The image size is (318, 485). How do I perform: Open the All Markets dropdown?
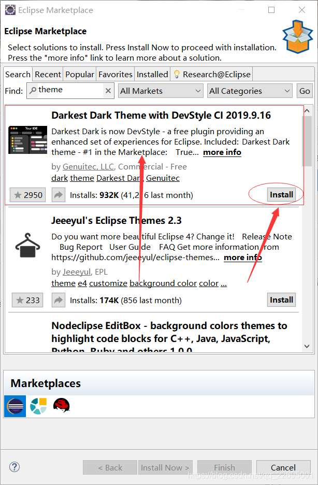click(161, 91)
